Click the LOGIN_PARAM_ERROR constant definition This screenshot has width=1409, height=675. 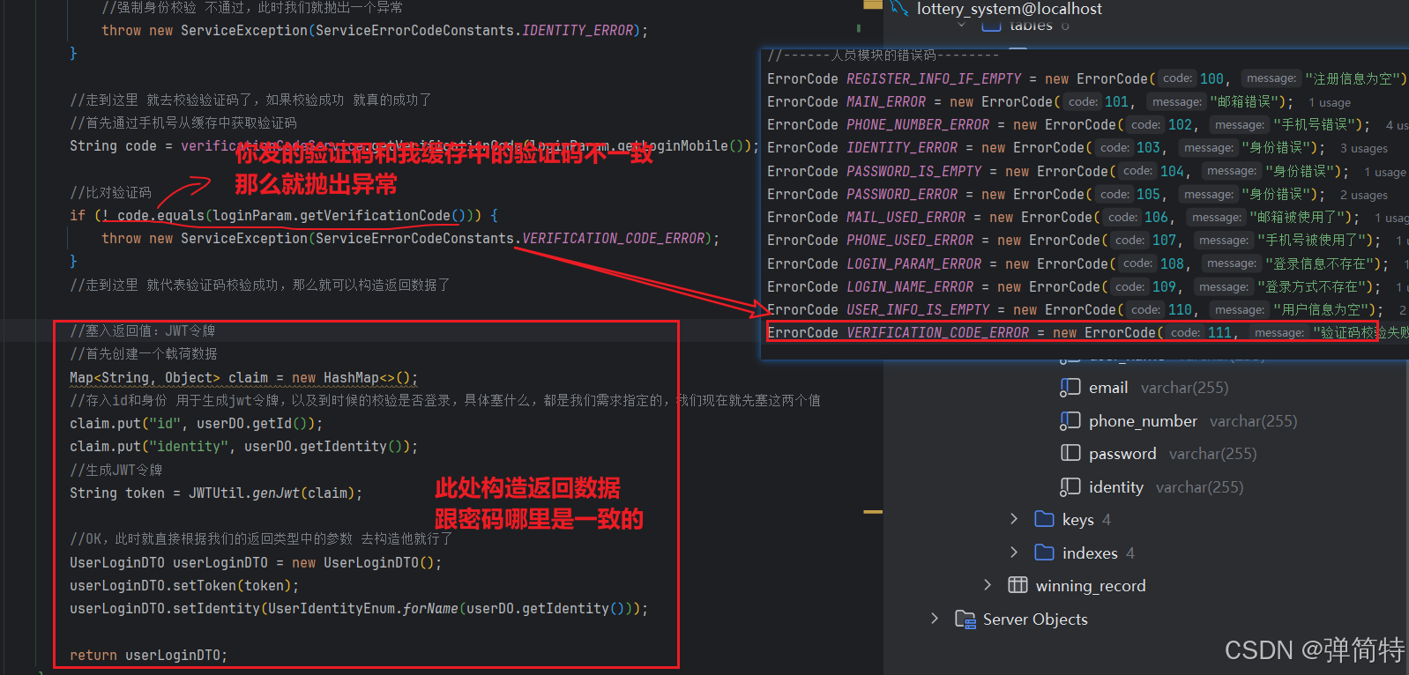click(x=913, y=264)
